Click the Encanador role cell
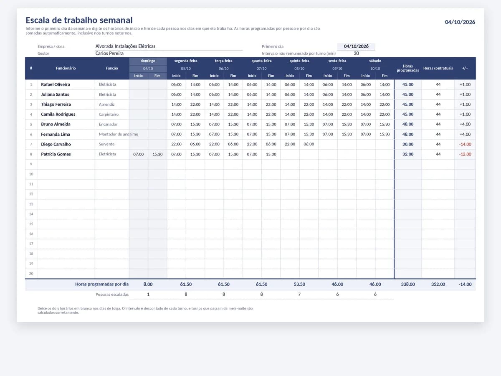Viewport: 501px width, 376px height. click(112, 124)
